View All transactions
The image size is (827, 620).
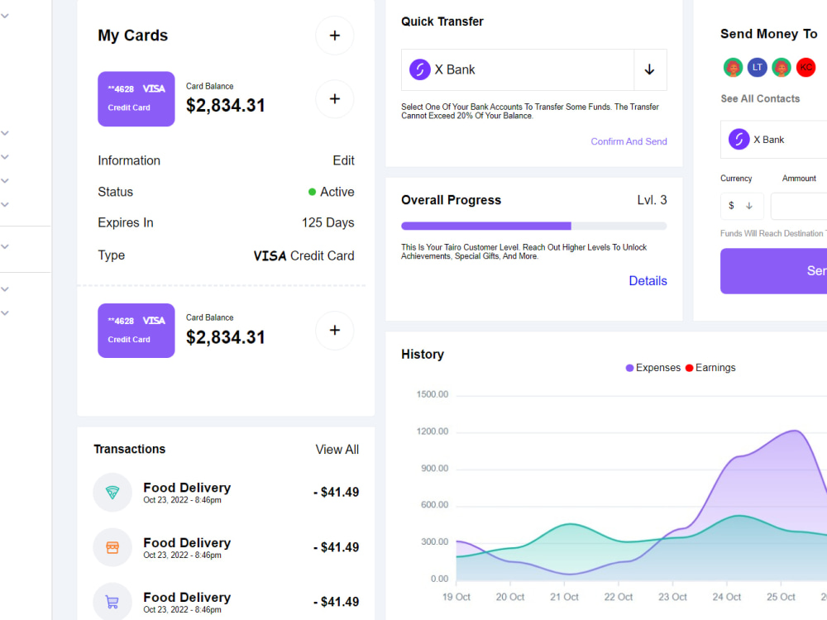(x=337, y=449)
